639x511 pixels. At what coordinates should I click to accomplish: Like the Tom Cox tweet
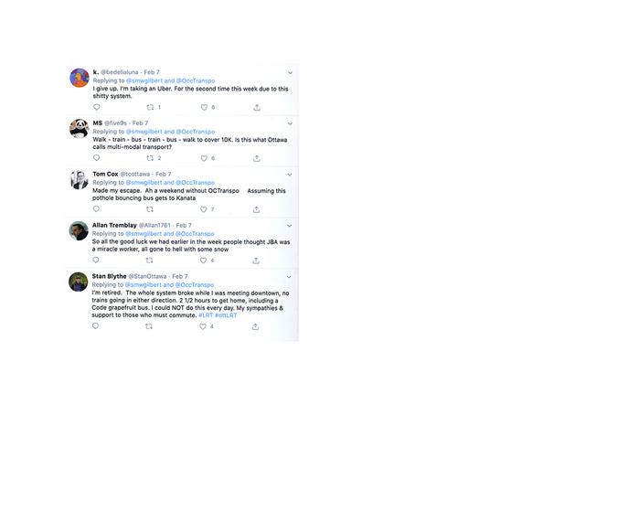[203, 209]
